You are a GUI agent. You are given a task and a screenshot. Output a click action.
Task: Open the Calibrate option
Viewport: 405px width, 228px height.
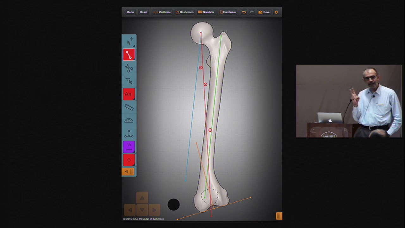point(162,12)
